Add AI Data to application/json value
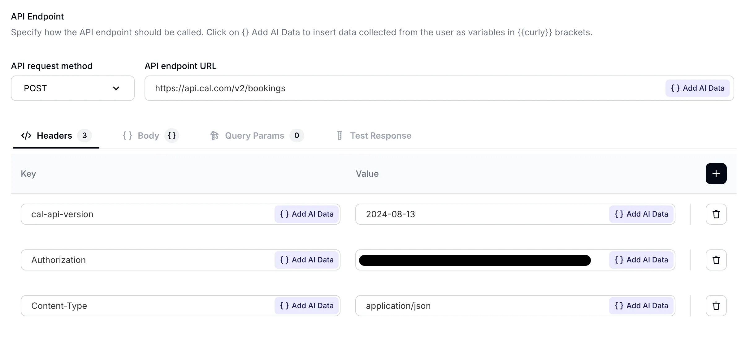This screenshot has height=341, width=741. click(641, 306)
